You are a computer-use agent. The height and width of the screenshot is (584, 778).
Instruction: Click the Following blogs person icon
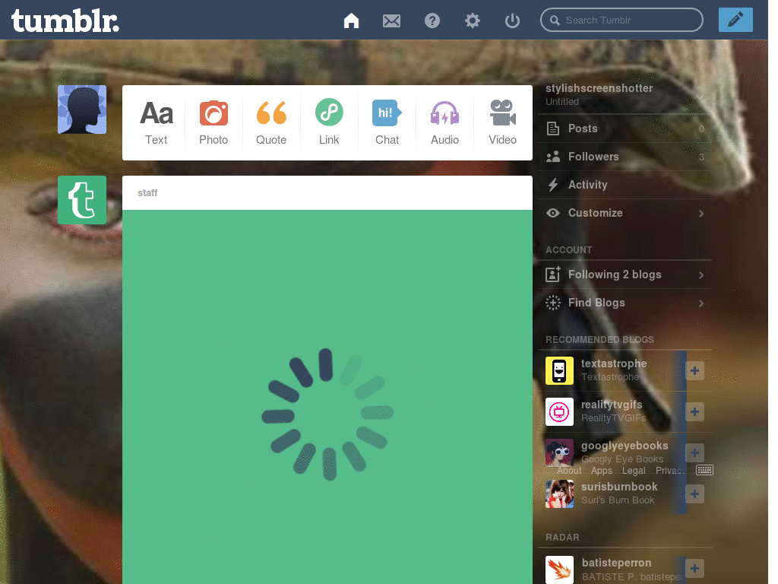[553, 274]
